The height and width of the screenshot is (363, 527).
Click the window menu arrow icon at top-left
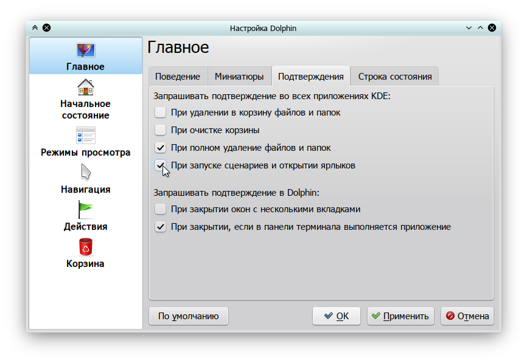[35, 28]
